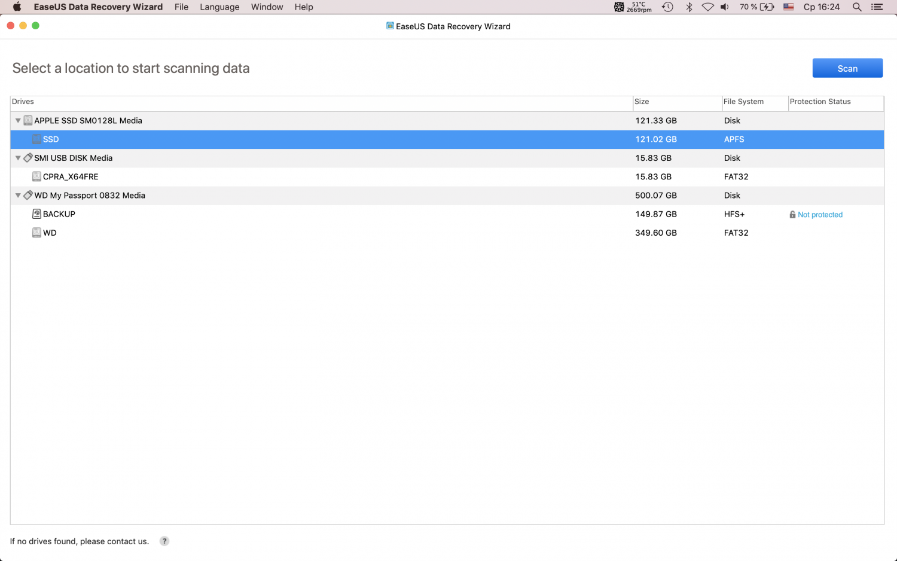897x561 pixels.
Task: Collapse the WD My Passport 0832 Media drive
Action: pos(18,196)
